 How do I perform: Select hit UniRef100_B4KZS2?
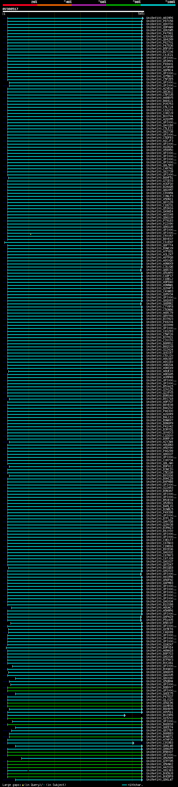[x=160, y=408]
